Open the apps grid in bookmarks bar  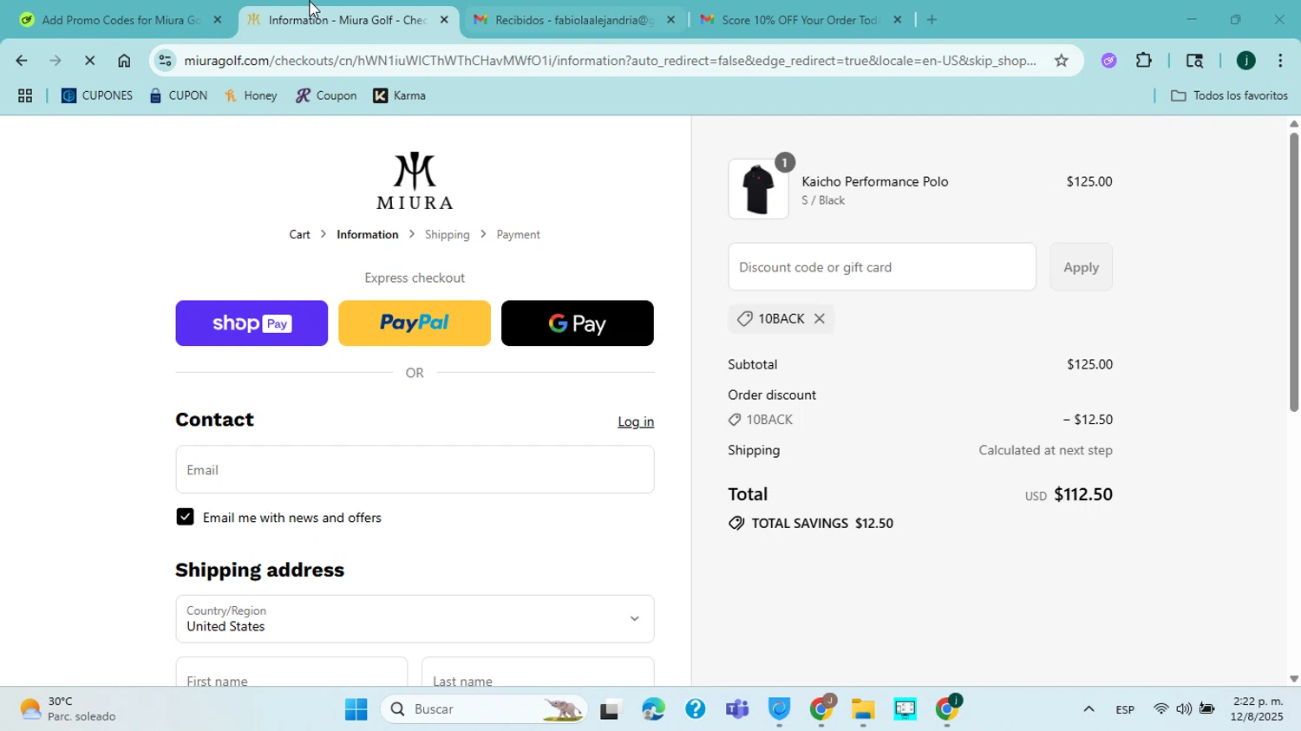(25, 96)
